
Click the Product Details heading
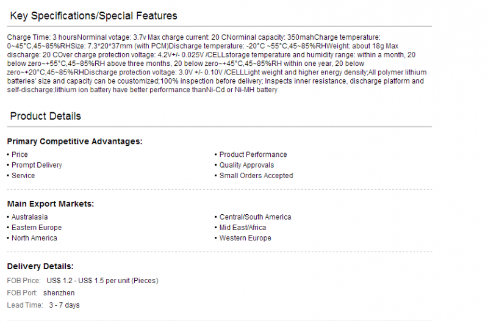tap(45, 116)
